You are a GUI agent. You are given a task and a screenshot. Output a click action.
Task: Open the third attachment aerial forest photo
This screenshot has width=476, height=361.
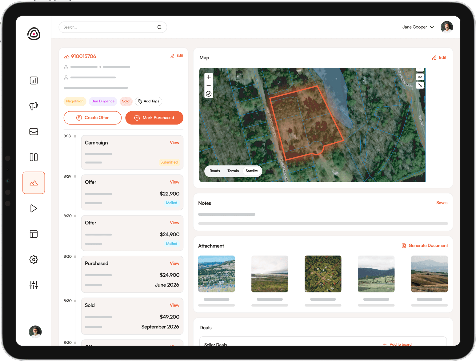323,274
